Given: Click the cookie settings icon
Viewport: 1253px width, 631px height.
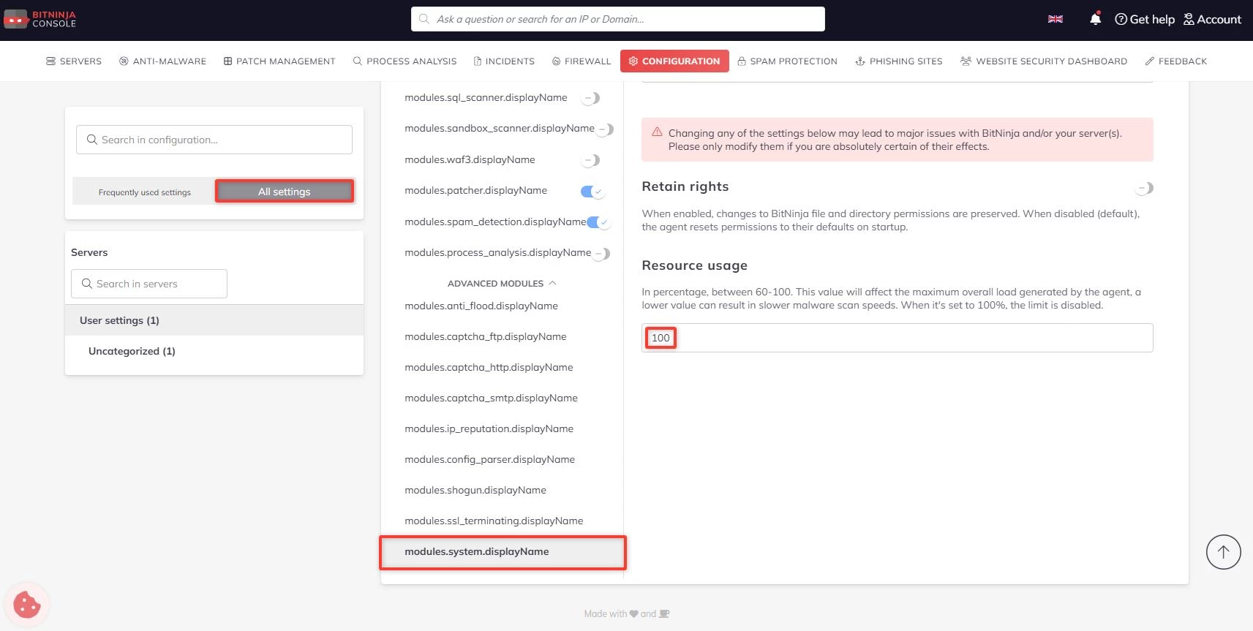Looking at the screenshot, I should coord(27,605).
